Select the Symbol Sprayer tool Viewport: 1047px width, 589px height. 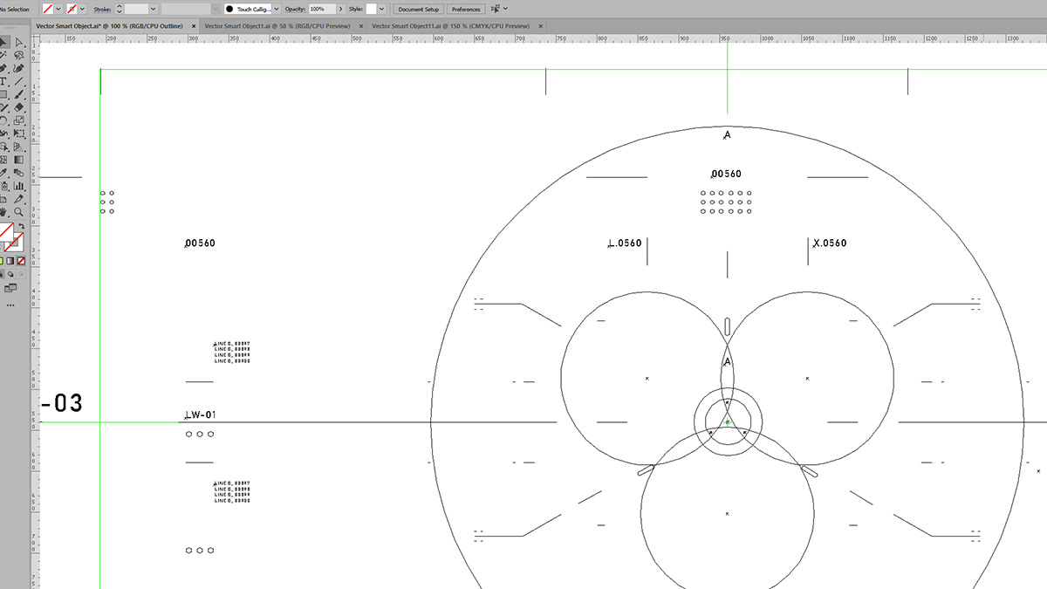click(x=4, y=186)
